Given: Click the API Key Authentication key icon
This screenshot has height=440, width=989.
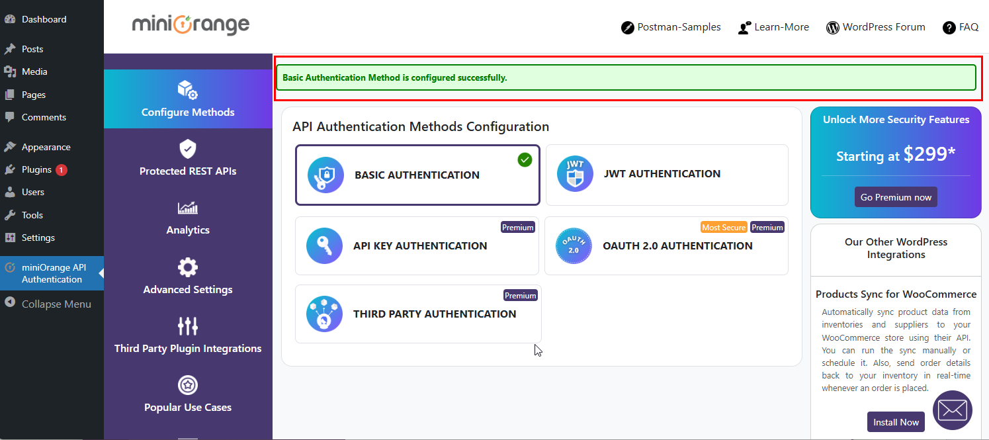Looking at the screenshot, I should click(x=324, y=246).
